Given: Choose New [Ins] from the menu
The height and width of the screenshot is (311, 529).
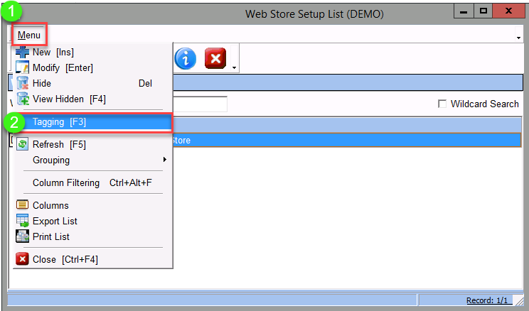Looking at the screenshot, I should click(x=53, y=52).
